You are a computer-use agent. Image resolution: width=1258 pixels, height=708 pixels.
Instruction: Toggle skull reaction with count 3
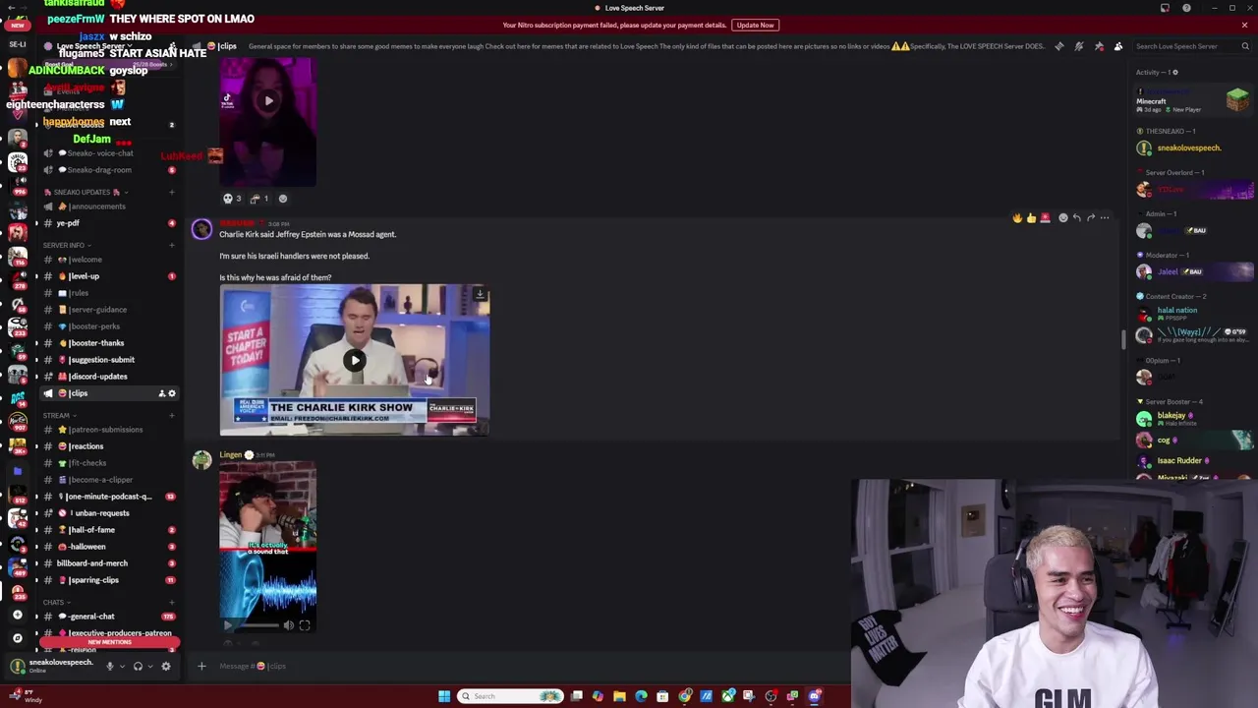[233, 199]
